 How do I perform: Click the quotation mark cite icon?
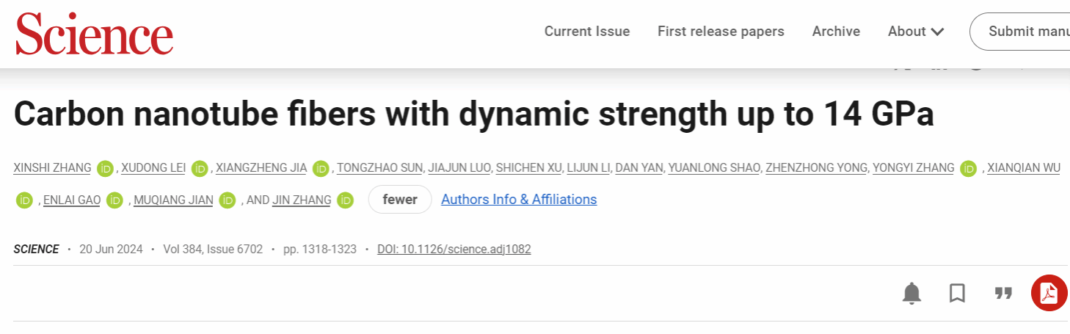coord(1003,294)
